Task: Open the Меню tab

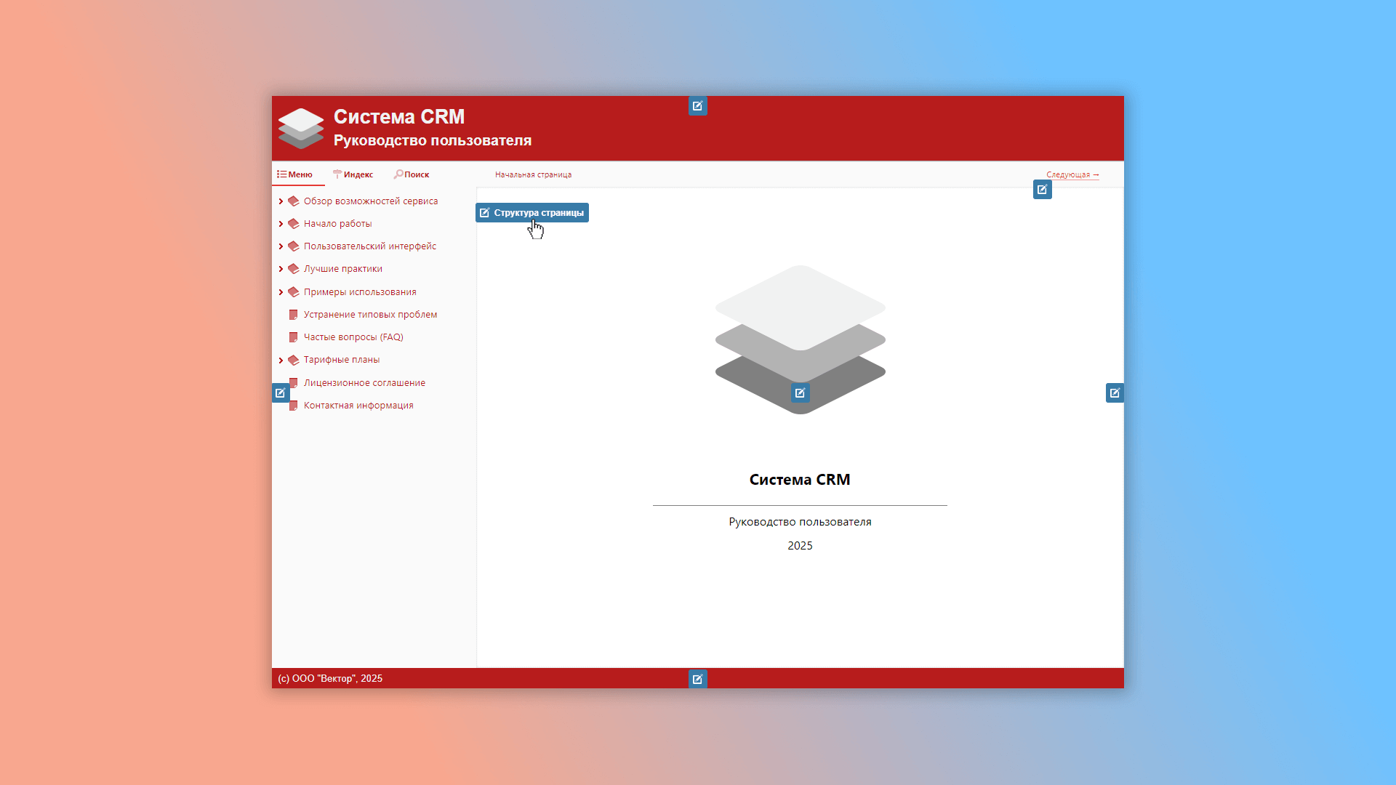Action: (x=295, y=174)
